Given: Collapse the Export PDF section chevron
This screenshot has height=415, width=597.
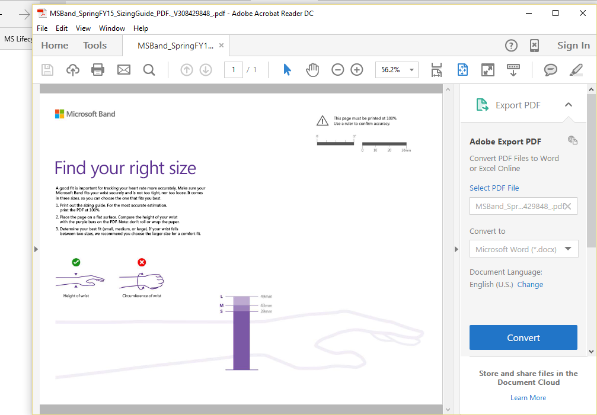Looking at the screenshot, I should (x=569, y=105).
